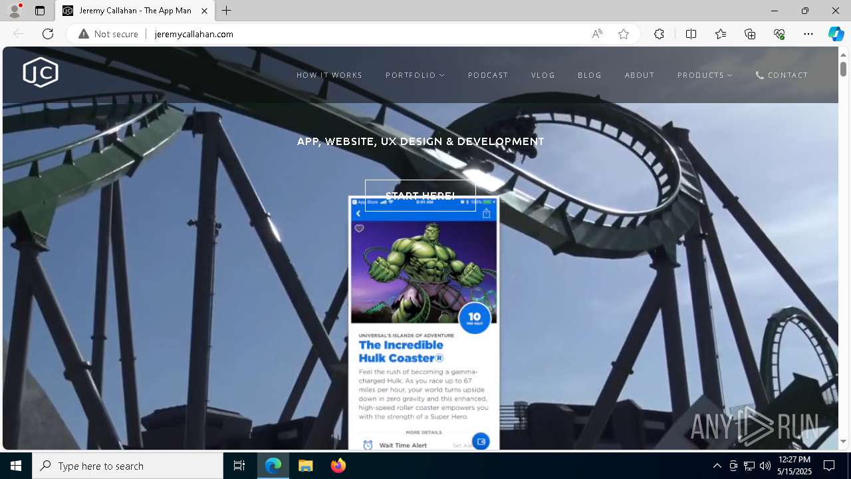Open the Collections icon
851x479 pixels.
point(750,34)
